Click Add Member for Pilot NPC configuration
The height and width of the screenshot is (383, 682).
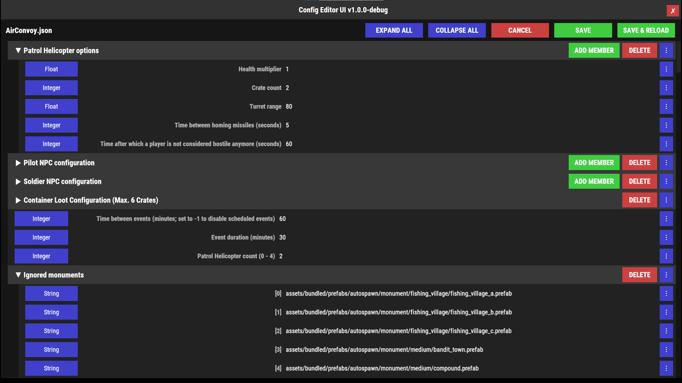[x=594, y=163]
